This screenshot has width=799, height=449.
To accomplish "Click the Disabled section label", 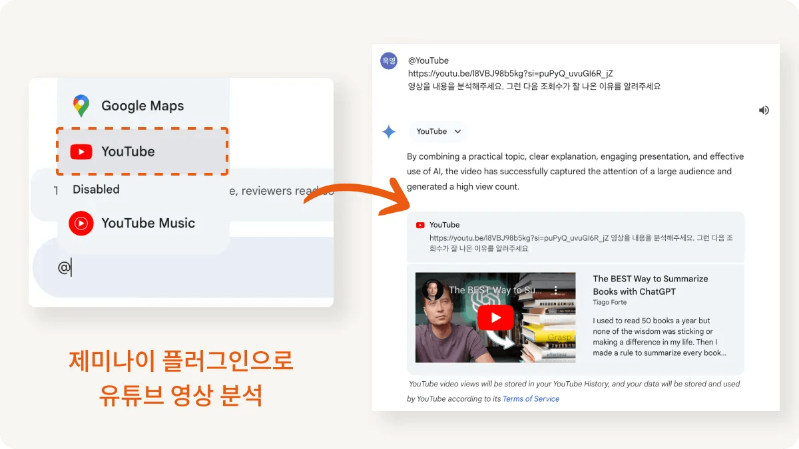I will pos(96,190).
